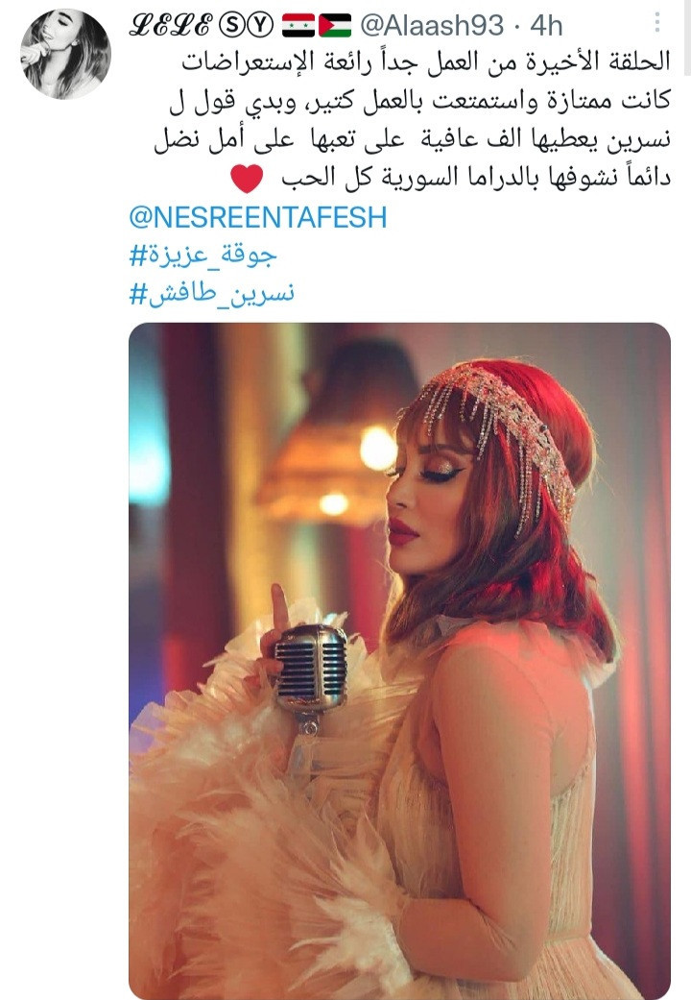Click the vintage microphone in the photo
The width and height of the screenshot is (691, 1000).
tap(311, 676)
